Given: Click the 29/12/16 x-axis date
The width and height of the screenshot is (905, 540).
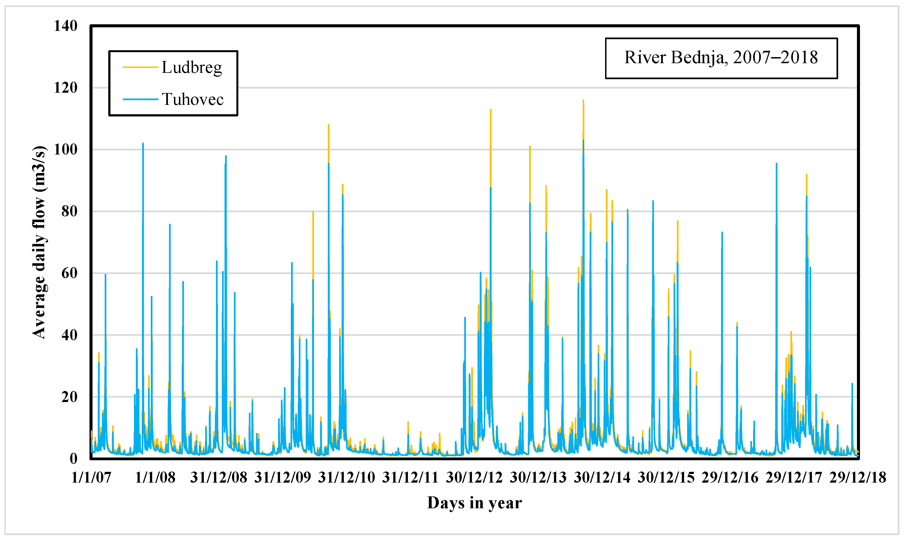Looking at the screenshot, I should 730,477.
